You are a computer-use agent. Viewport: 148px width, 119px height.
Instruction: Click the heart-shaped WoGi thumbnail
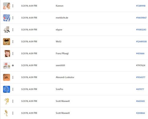6,42
